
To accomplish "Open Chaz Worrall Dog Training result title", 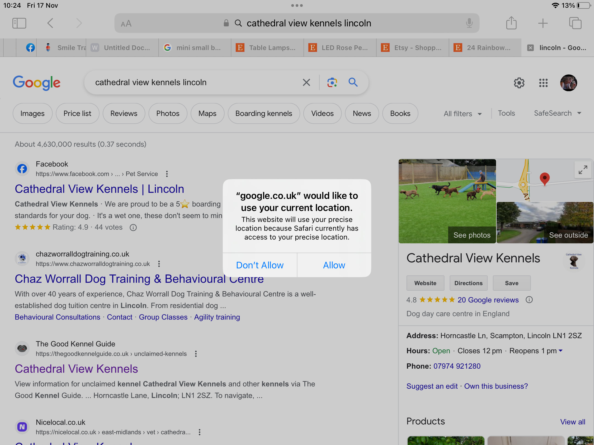I will point(139,279).
